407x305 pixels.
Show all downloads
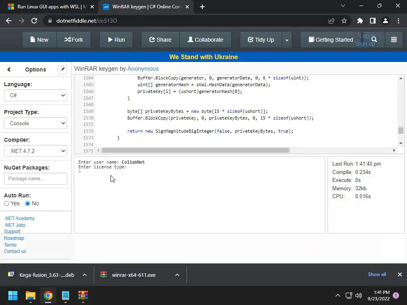(x=377, y=274)
